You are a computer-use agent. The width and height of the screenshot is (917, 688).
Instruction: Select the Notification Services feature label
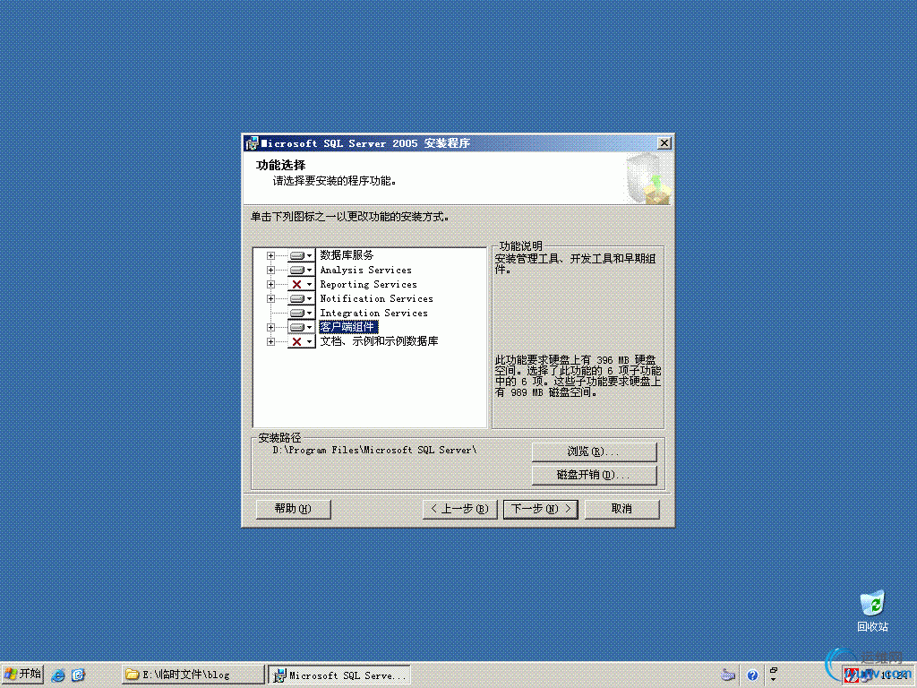coord(377,299)
